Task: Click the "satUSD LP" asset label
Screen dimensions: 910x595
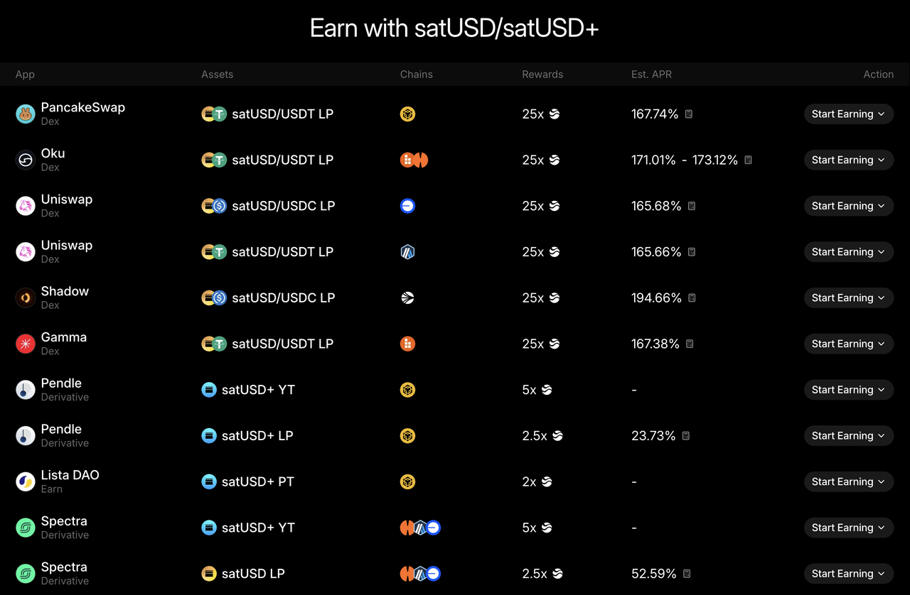Action: [253, 574]
